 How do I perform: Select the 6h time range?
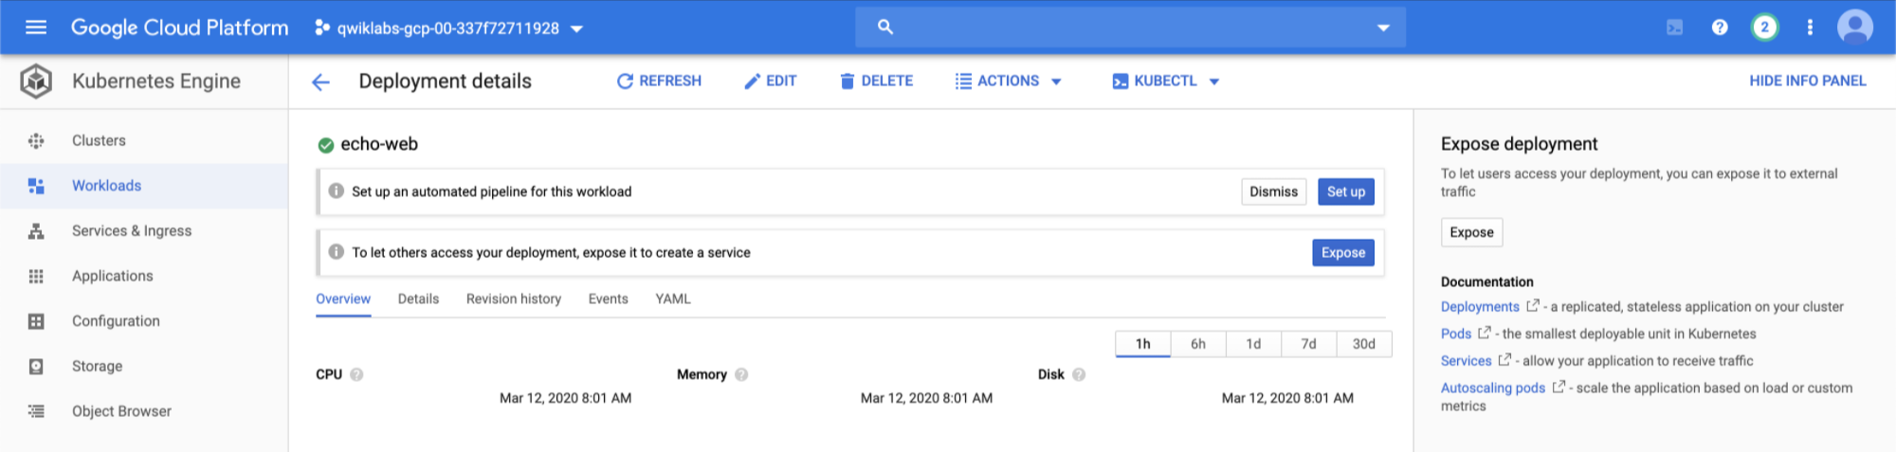1198,344
